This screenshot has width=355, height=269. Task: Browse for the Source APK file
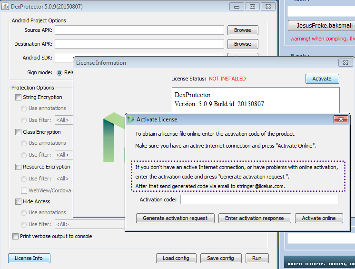coord(243,30)
